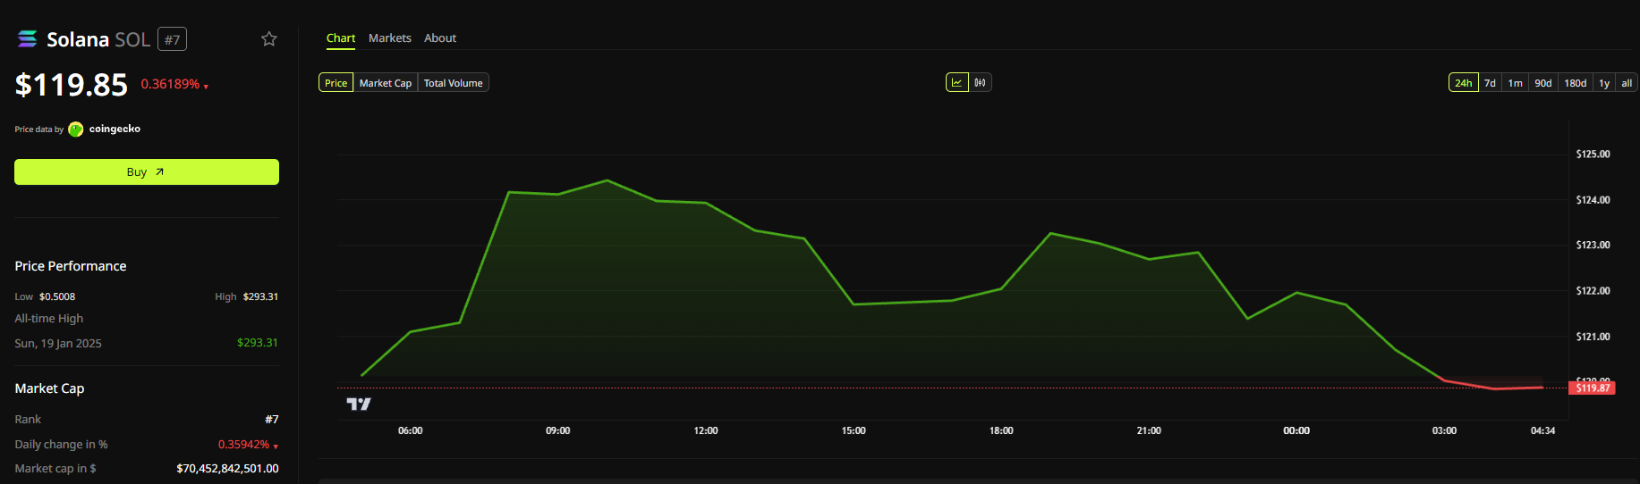This screenshot has width=1640, height=484.
Task: Click the High $293.31 value
Action: 260,296
